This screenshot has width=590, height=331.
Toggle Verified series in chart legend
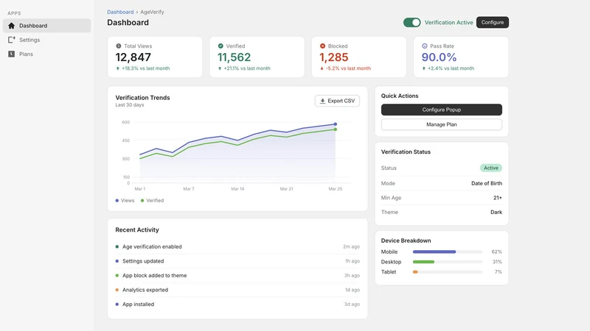pos(152,200)
